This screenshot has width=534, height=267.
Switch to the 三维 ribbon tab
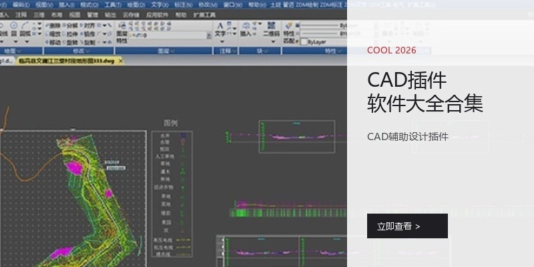[39, 15]
